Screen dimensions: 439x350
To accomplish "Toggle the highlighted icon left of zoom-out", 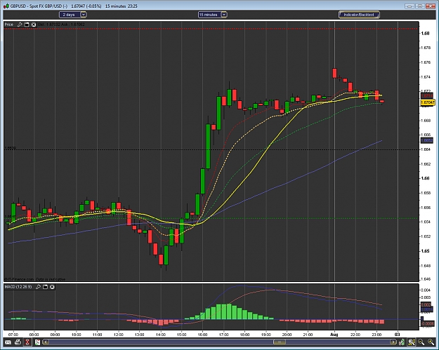I will (412, 342).
